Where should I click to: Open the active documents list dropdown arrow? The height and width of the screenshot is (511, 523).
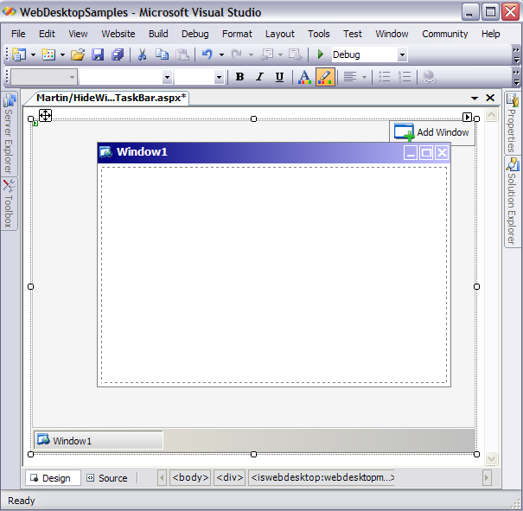pyautogui.click(x=475, y=99)
